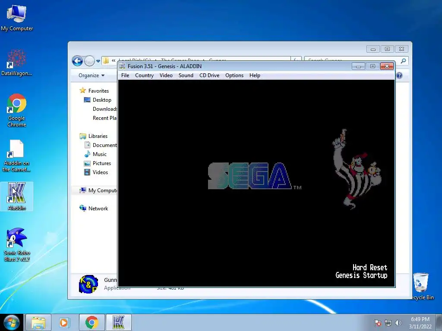Viewport: 442px width, 331px height.
Task: Open the Options menu in Fusion
Action: [x=234, y=75]
